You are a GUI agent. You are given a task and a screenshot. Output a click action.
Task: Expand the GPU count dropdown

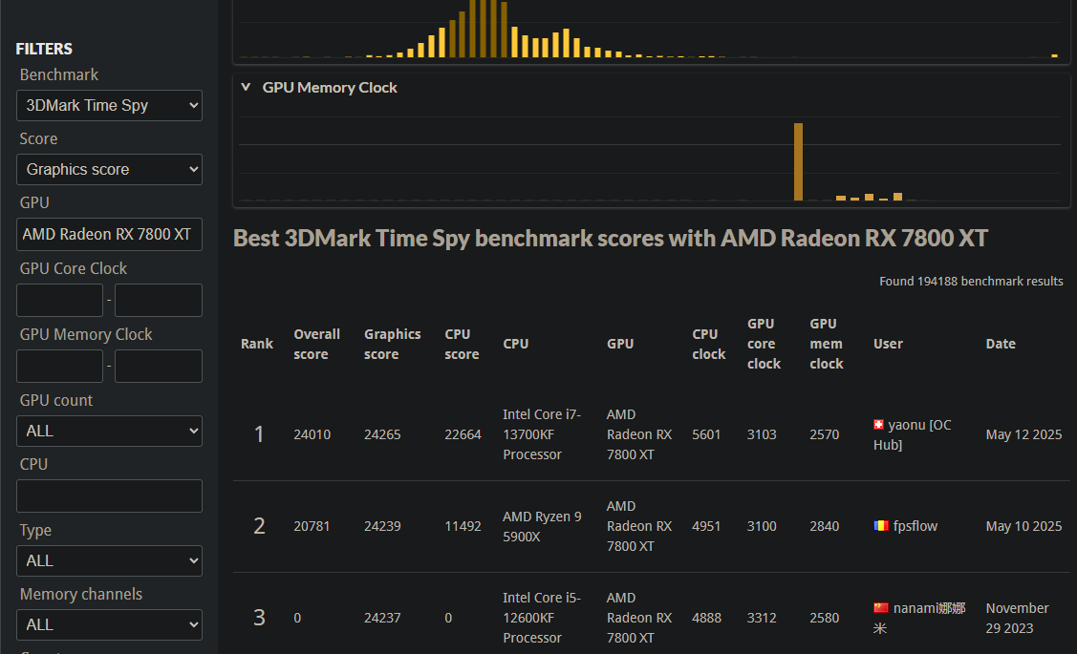109,431
